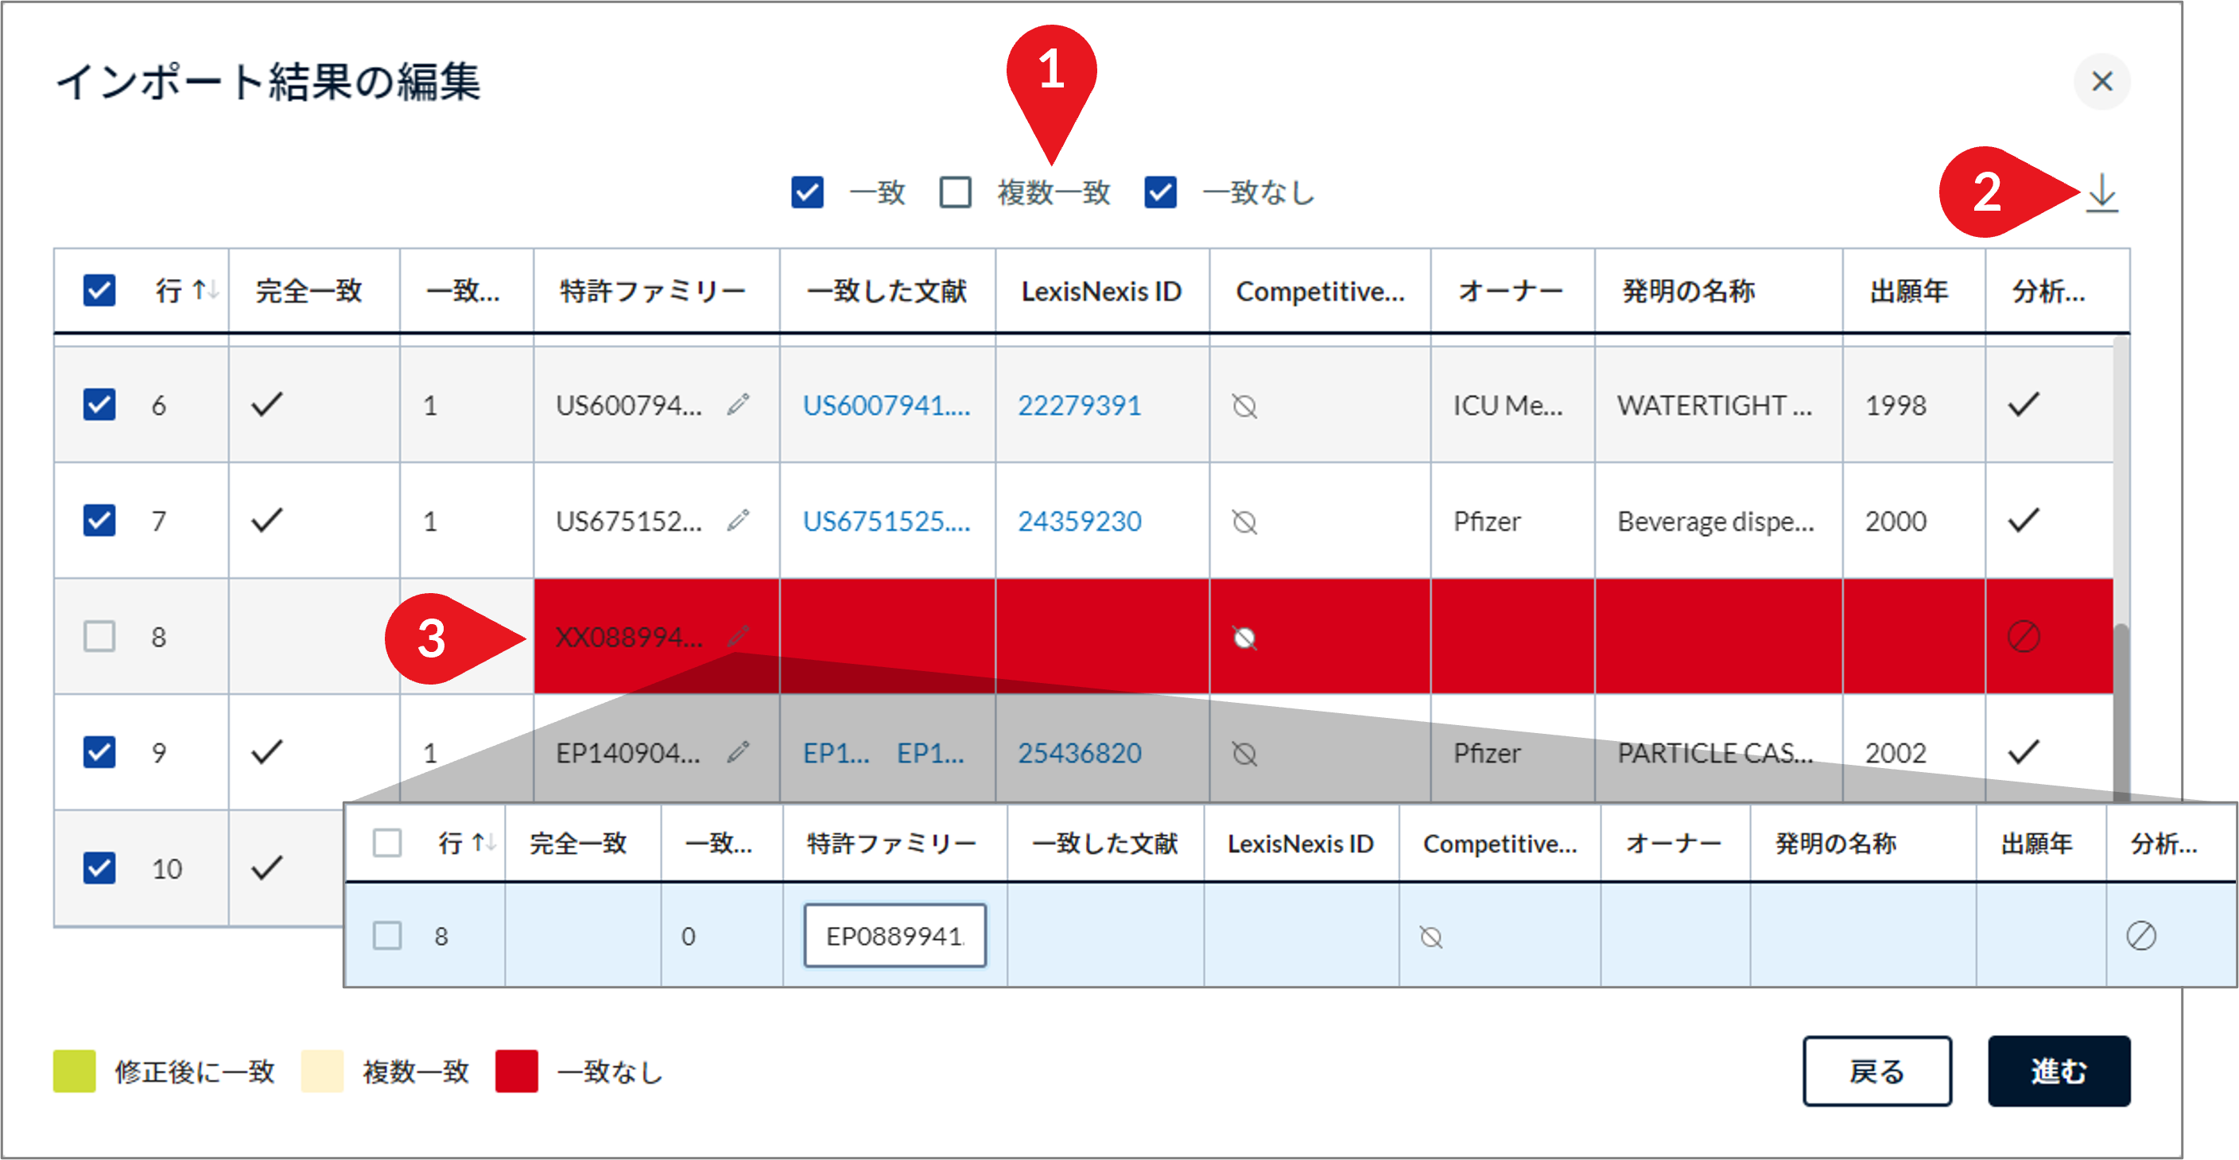Click the 戻る button
The width and height of the screenshot is (2239, 1160).
click(1877, 1072)
